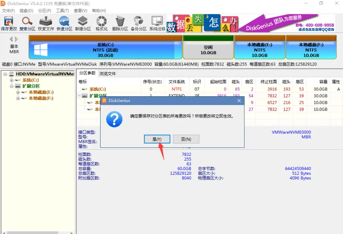Select the 系统(C:) row in partition table

coord(210,89)
